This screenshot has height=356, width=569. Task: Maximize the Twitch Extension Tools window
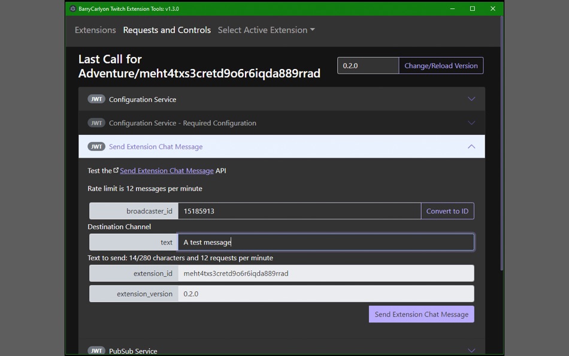pyautogui.click(x=473, y=9)
